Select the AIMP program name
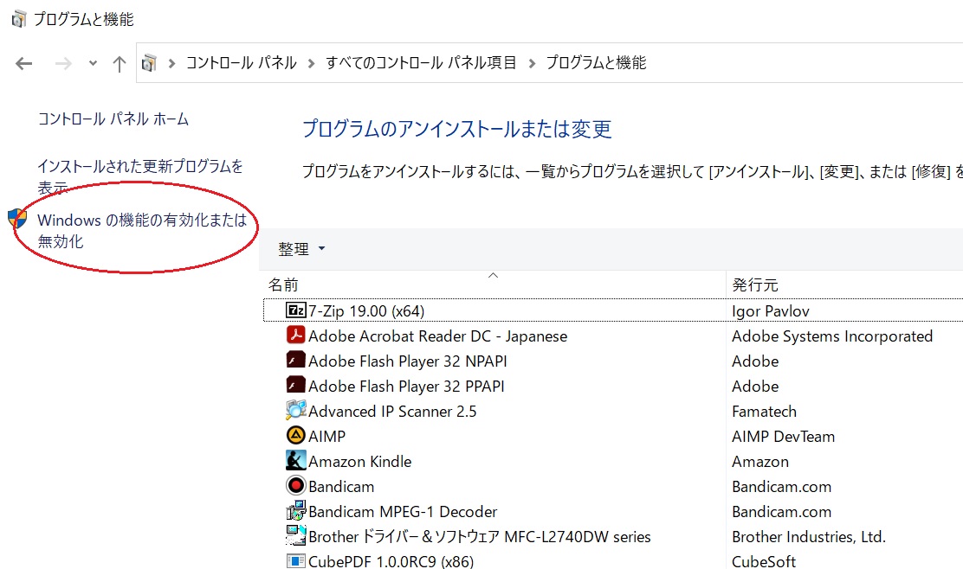Viewport: 963px width, 569px height. point(326,437)
